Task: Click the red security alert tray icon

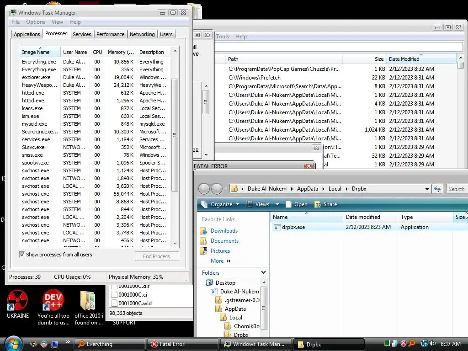Action: [403, 344]
